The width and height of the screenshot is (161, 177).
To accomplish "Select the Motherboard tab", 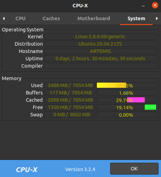I will pos(94,18).
